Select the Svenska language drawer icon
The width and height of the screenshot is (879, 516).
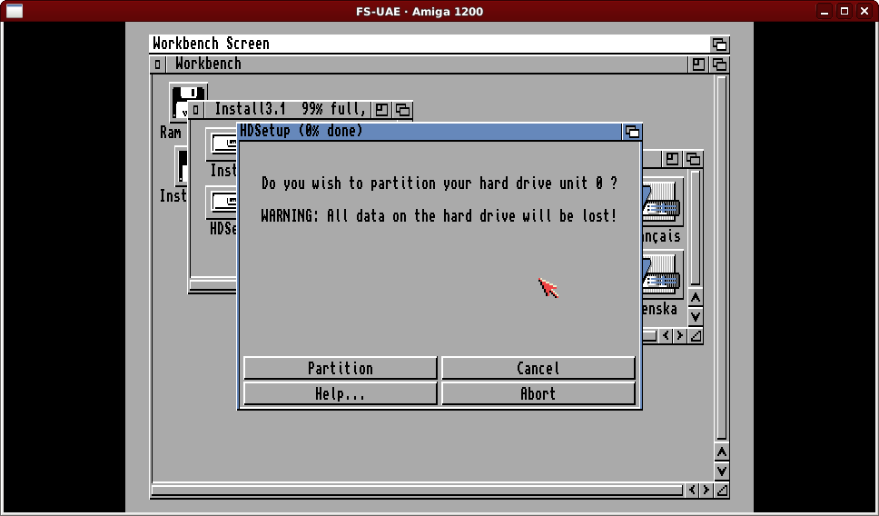(661, 277)
